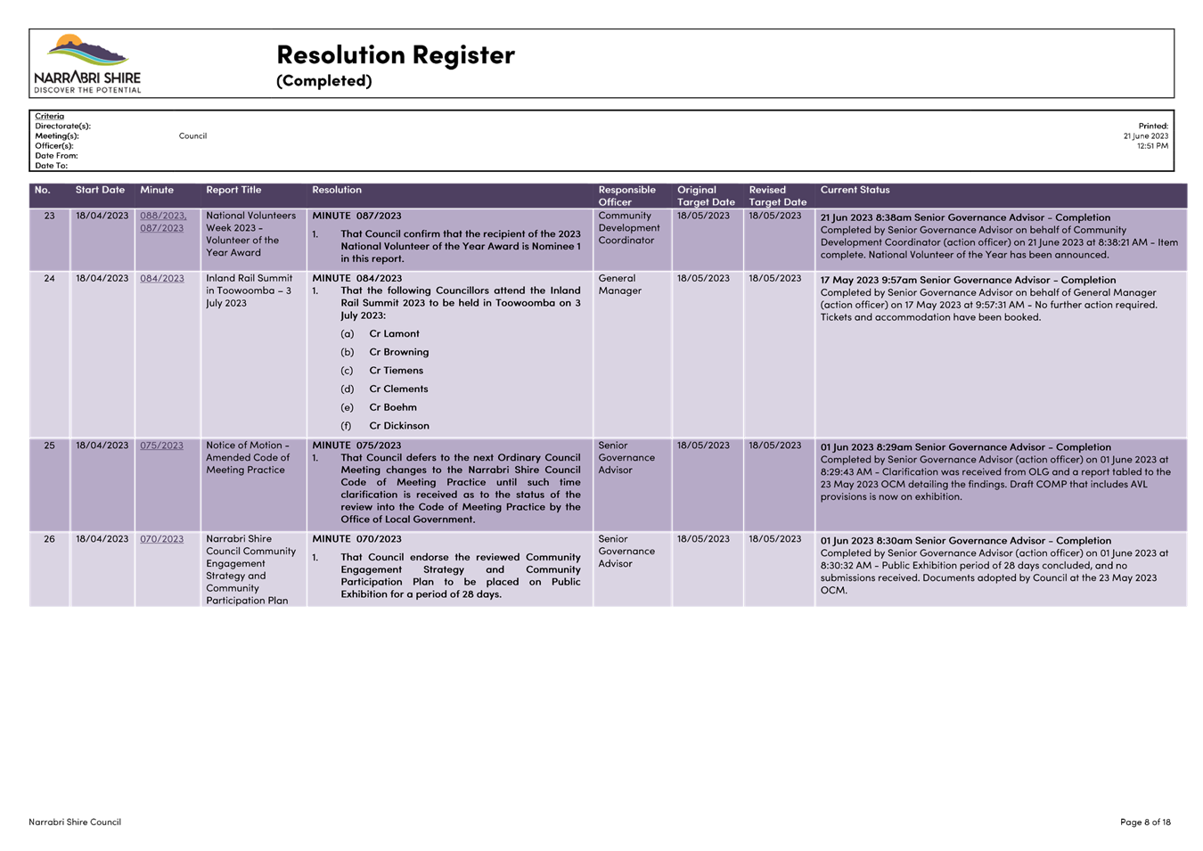This screenshot has height=851, width=1203.
Task: Click printed date '21 June 2023'
Action: coord(1145,135)
